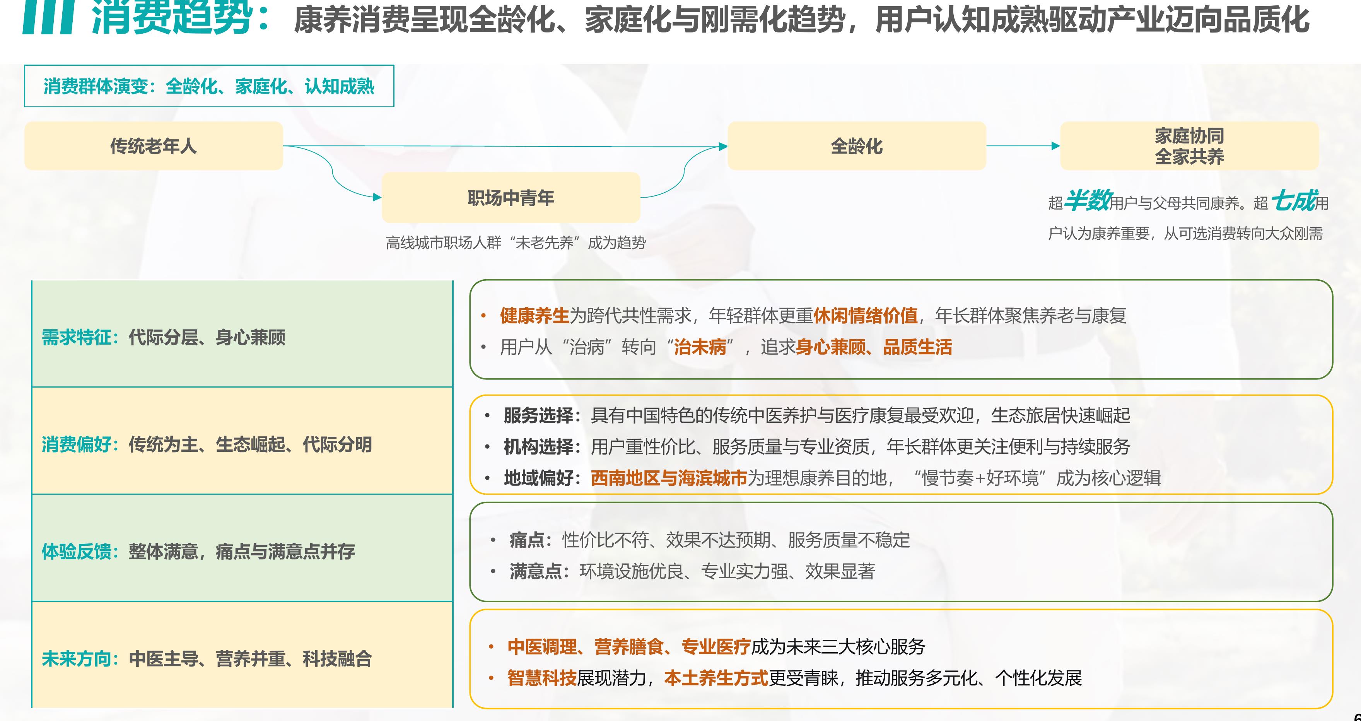Select the row 未来方向：中医主导、营养并重、科技融合
Viewport: 1361px width, 721px height.
pos(242,655)
